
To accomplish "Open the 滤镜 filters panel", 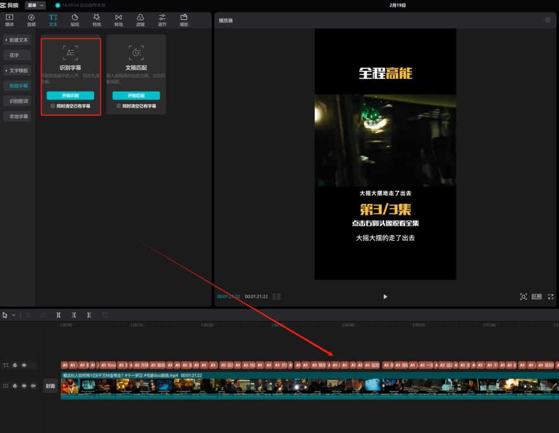I will point(140,20).
